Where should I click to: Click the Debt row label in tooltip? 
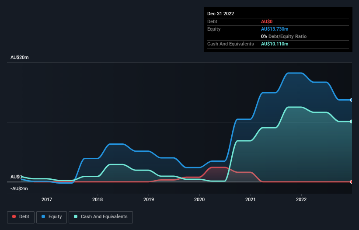click(x=212, y=21)
